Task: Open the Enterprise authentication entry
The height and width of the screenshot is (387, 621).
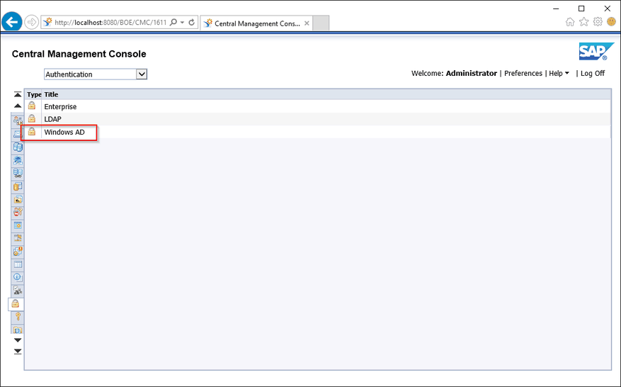Action: pos(60,106)
